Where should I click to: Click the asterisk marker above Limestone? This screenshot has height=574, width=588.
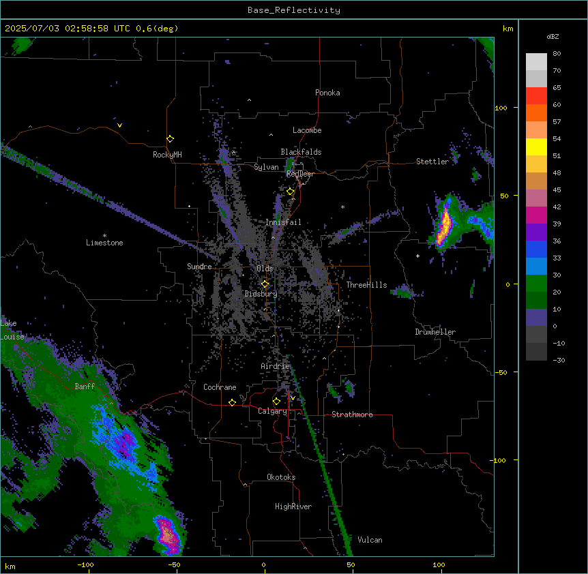click(x=104, y=236)
